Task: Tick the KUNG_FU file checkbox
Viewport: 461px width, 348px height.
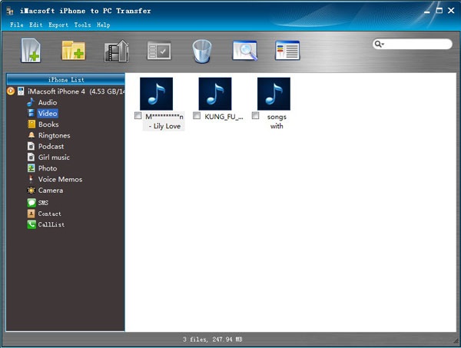Action: tap(197, 116)
